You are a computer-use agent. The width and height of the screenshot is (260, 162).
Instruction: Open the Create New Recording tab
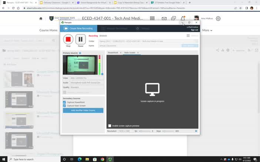pyautogui.click(x=79, y=28)
